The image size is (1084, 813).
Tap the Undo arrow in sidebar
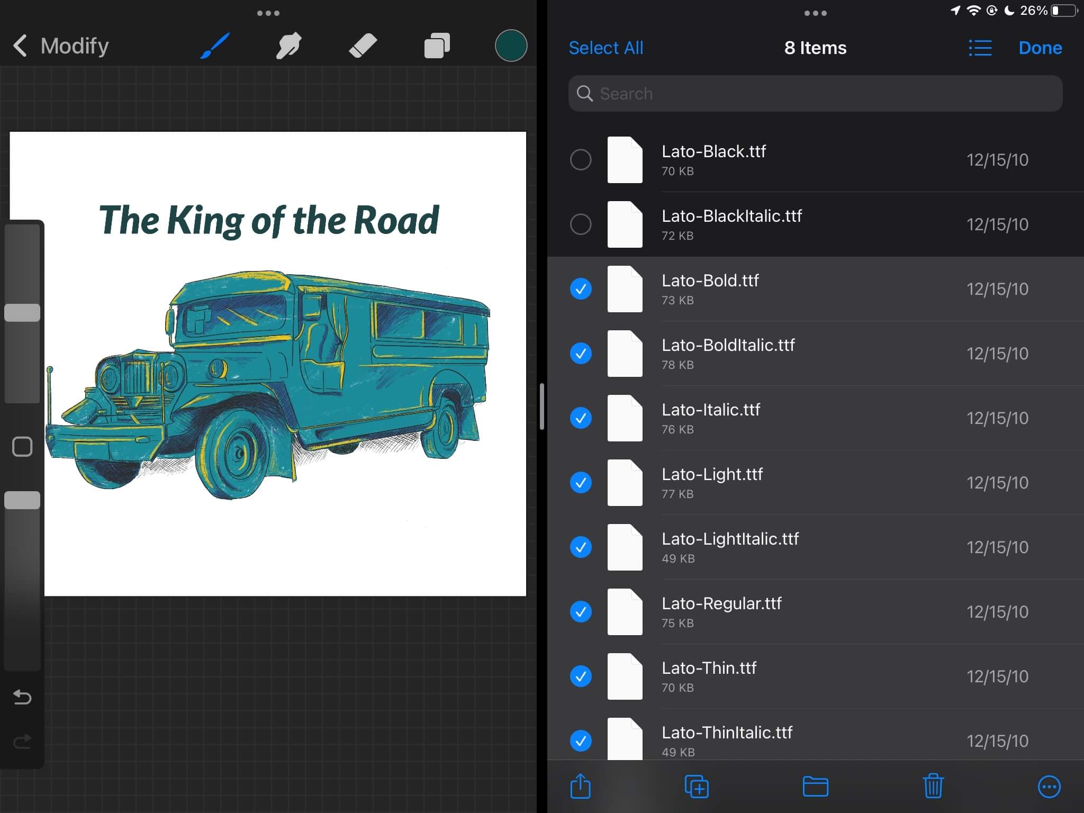22,697
